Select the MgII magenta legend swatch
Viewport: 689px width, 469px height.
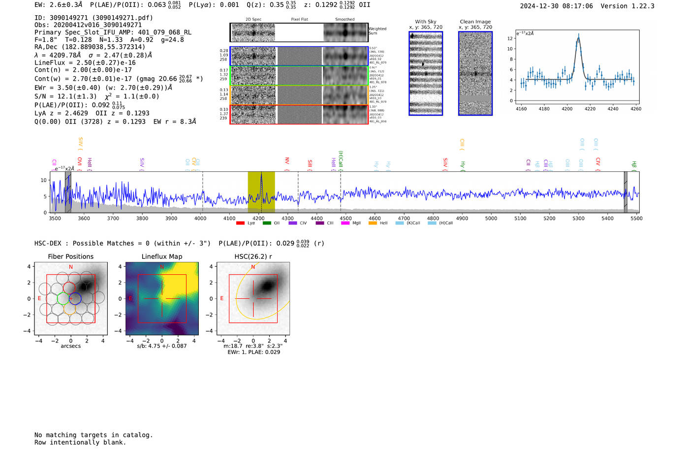[345, 223]
